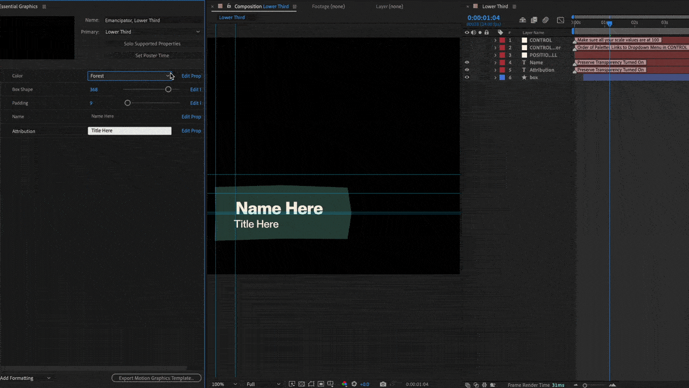The image size is (689, 388).
Task: Open the Primary composition dropdown
Action: [152, 32]
